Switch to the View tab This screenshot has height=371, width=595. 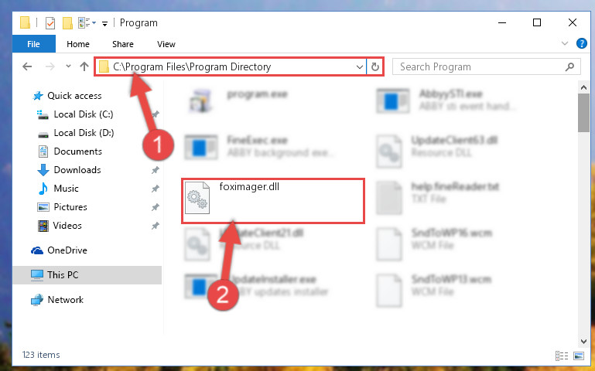pos(166,44)
